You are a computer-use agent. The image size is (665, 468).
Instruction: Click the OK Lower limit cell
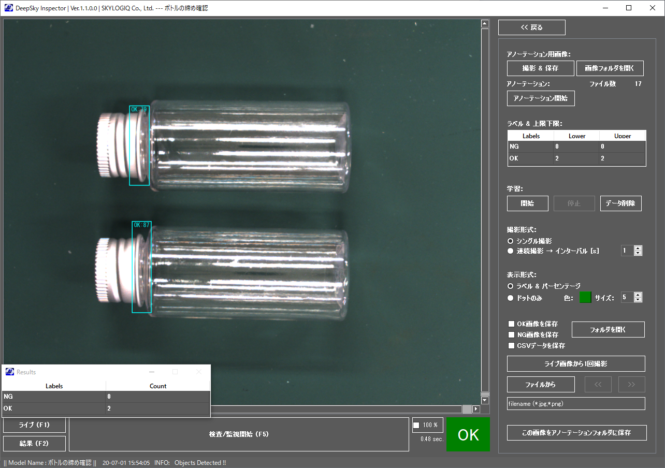576,158
